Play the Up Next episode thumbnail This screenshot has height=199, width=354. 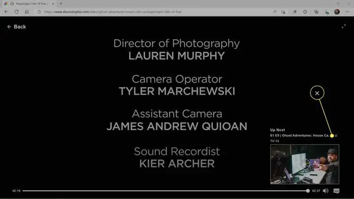pyautogui.click(x=304, y=164)
